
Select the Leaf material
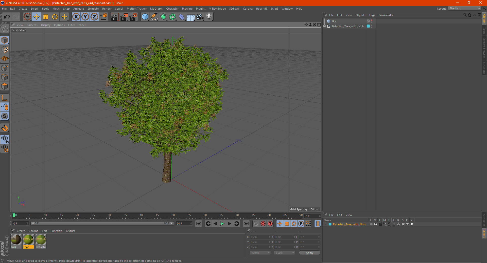point(28,241)
